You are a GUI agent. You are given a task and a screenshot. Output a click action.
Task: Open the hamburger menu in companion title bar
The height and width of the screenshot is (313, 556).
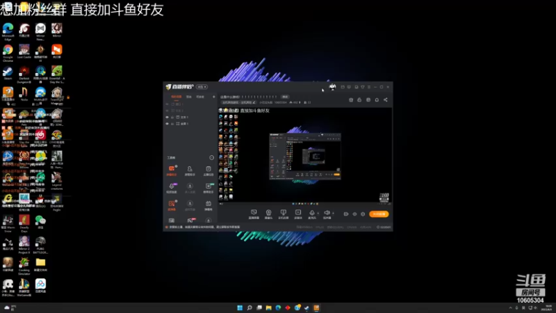pyautogui.click(x=369, y=87)
